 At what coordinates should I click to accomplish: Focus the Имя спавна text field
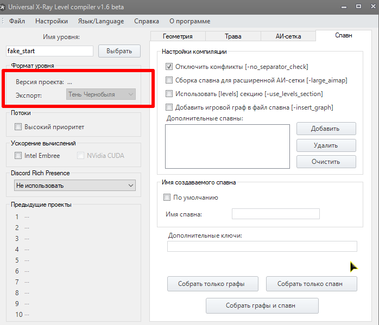[275, 214]
